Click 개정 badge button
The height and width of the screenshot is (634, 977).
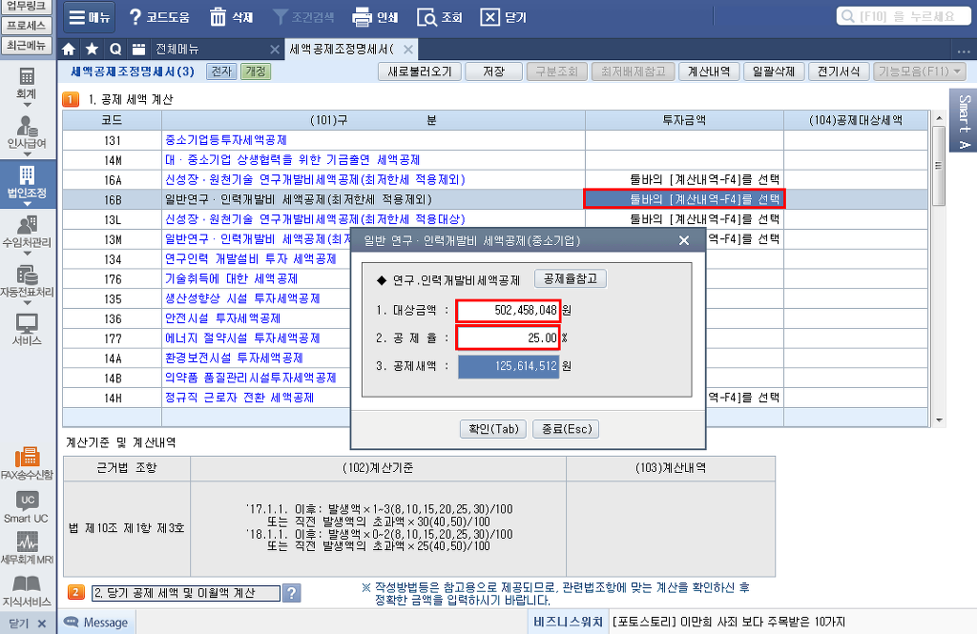256,72
